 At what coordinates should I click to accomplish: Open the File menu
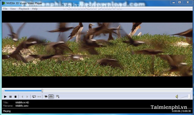[5, 9]
